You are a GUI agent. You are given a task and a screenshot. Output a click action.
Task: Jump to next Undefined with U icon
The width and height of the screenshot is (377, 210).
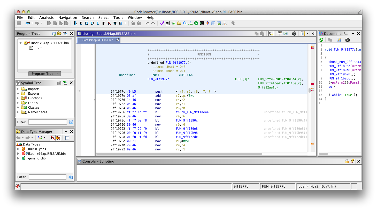[x=92, y=23]
